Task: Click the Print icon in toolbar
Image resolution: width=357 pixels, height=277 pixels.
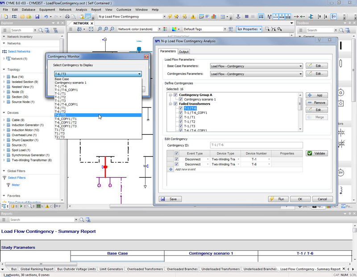Action: click(x=67, y=17)
